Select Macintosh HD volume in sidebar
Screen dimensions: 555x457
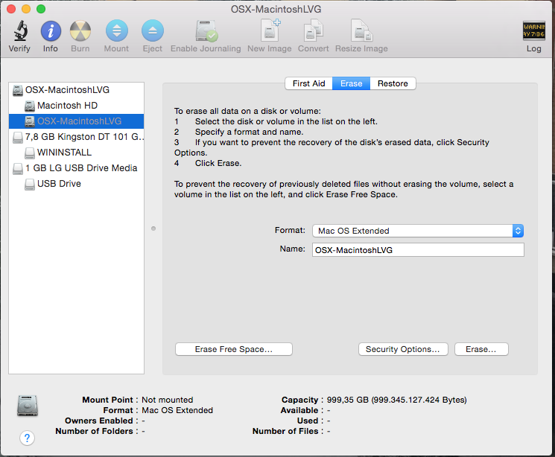[67, 106]
